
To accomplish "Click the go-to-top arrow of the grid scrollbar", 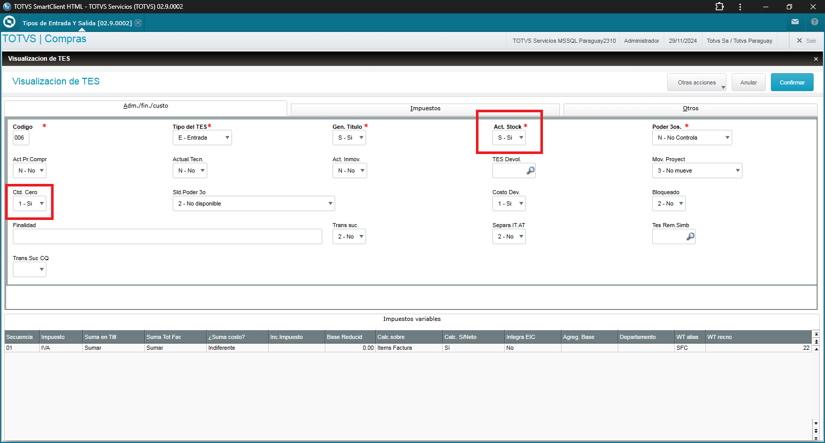I will [816, 334].
